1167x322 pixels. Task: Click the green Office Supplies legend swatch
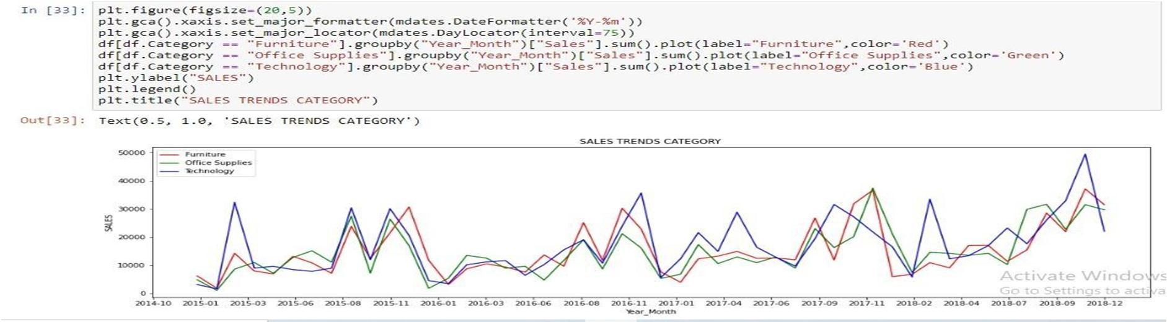(170, 163)
